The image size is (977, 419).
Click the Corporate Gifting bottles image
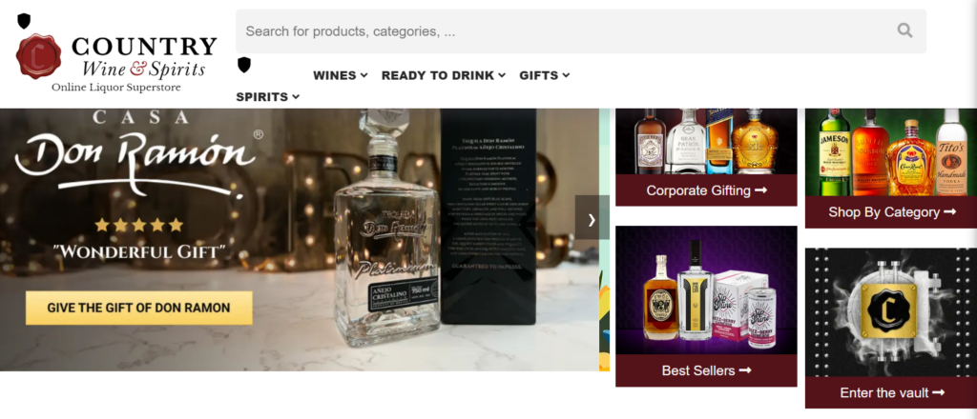pos(706,142)
